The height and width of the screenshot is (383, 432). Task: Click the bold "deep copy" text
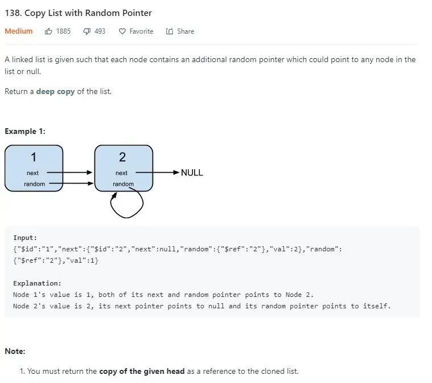tap(55, 91)
